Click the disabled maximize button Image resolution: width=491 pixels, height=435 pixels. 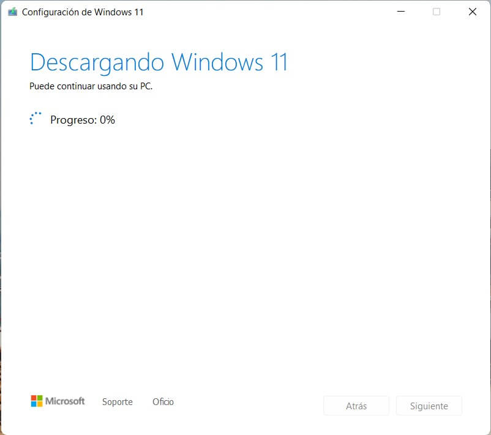(x=436, y=12)
